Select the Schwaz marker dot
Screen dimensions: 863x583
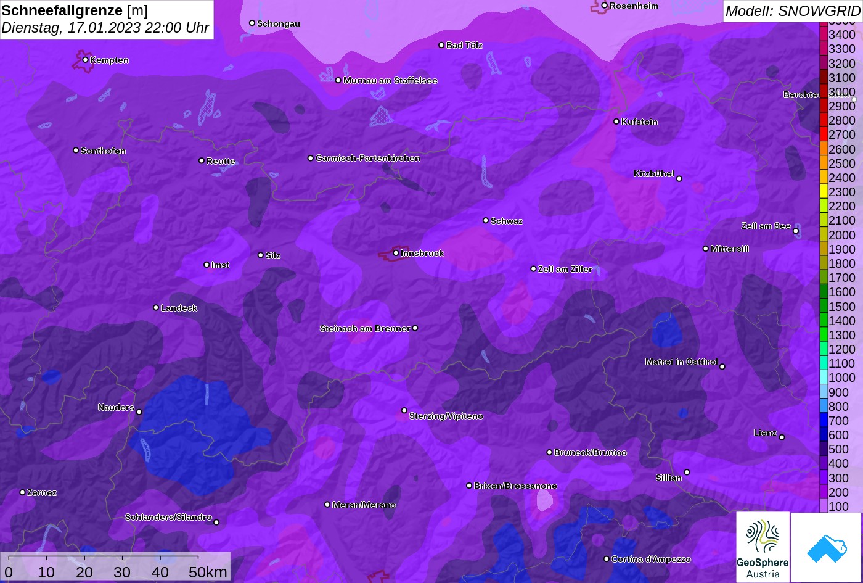(486, 220)
